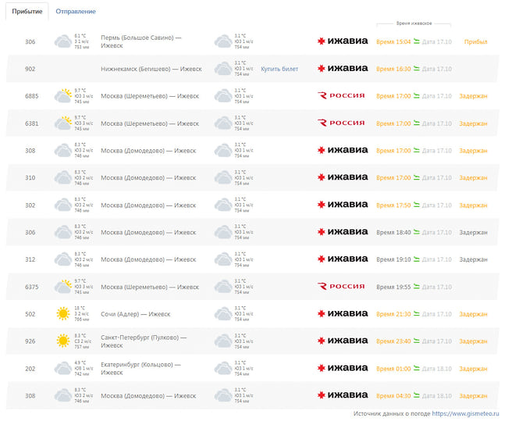Click the Ижавиа logo for flight 502
Screen dimensions: 512x425
[x=342, y=314]
